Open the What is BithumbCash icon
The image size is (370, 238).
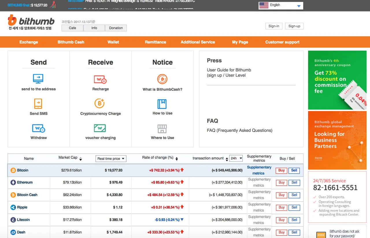162,79
